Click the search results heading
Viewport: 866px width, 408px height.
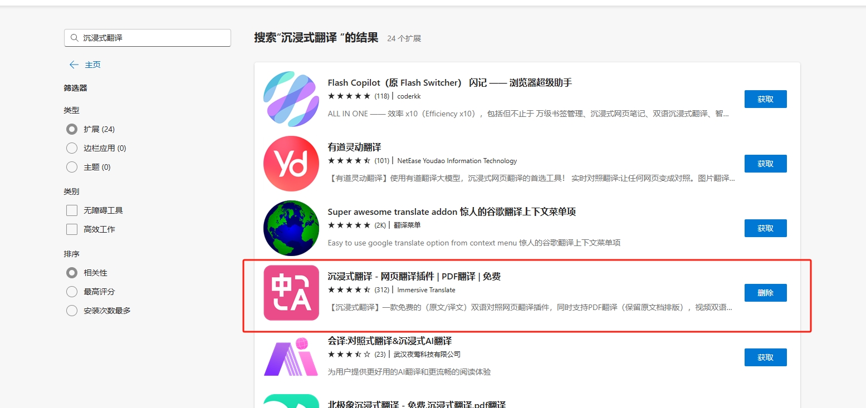316,38
